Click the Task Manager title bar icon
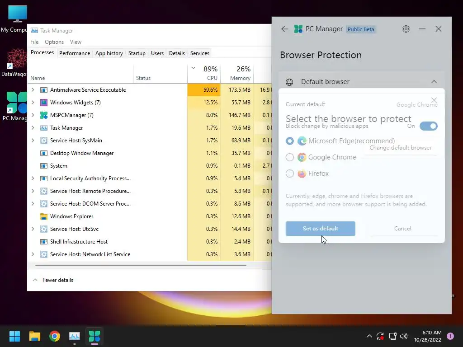The width and height of the screenshot is (463, 347). click(x=34, y=30)
